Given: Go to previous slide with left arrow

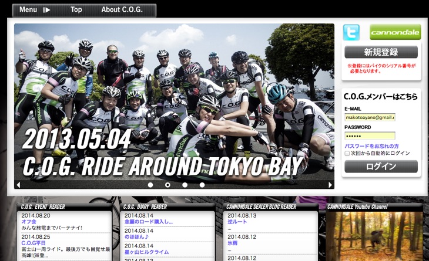Looking at the screenshot, I should [x=18, y=185].
